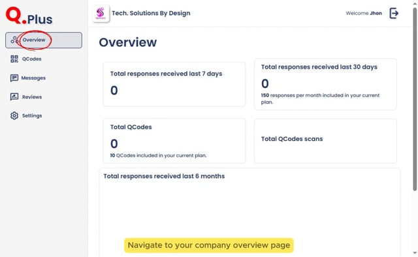Select the Total responses received last 30 days title
The width and height of the screenshot is (418, 257).
click(x=319, y=67)
